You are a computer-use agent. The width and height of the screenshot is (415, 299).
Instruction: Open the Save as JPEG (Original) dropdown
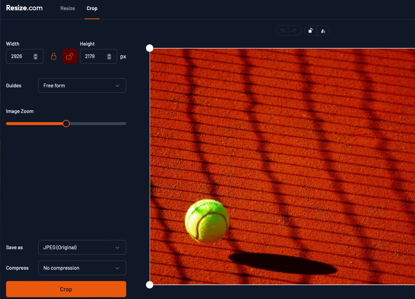(x=82, y=248)
